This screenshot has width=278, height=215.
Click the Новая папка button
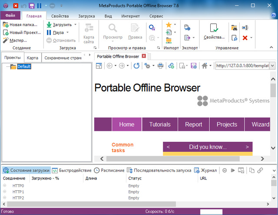[18, 25]
